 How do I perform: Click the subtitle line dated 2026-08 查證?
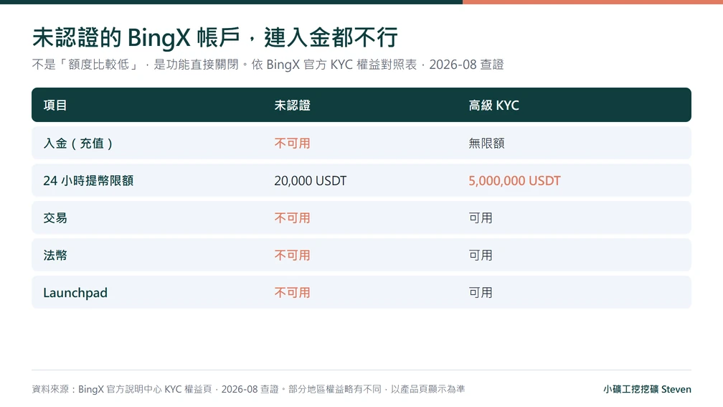268,65
